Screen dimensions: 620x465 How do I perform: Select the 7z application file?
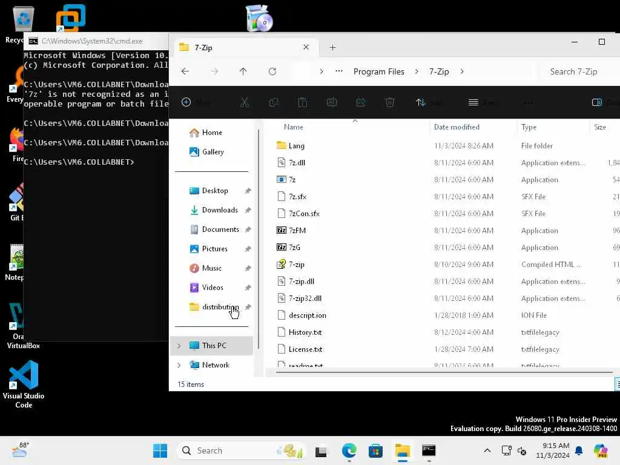click(x=292, y=180)
